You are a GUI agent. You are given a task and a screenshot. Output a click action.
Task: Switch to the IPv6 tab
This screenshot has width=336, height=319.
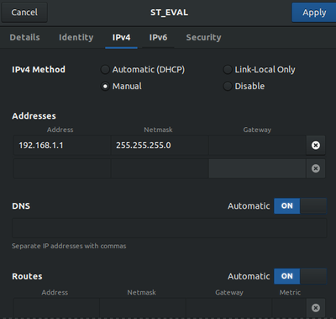pyautogui.click(x=158, y=37)
